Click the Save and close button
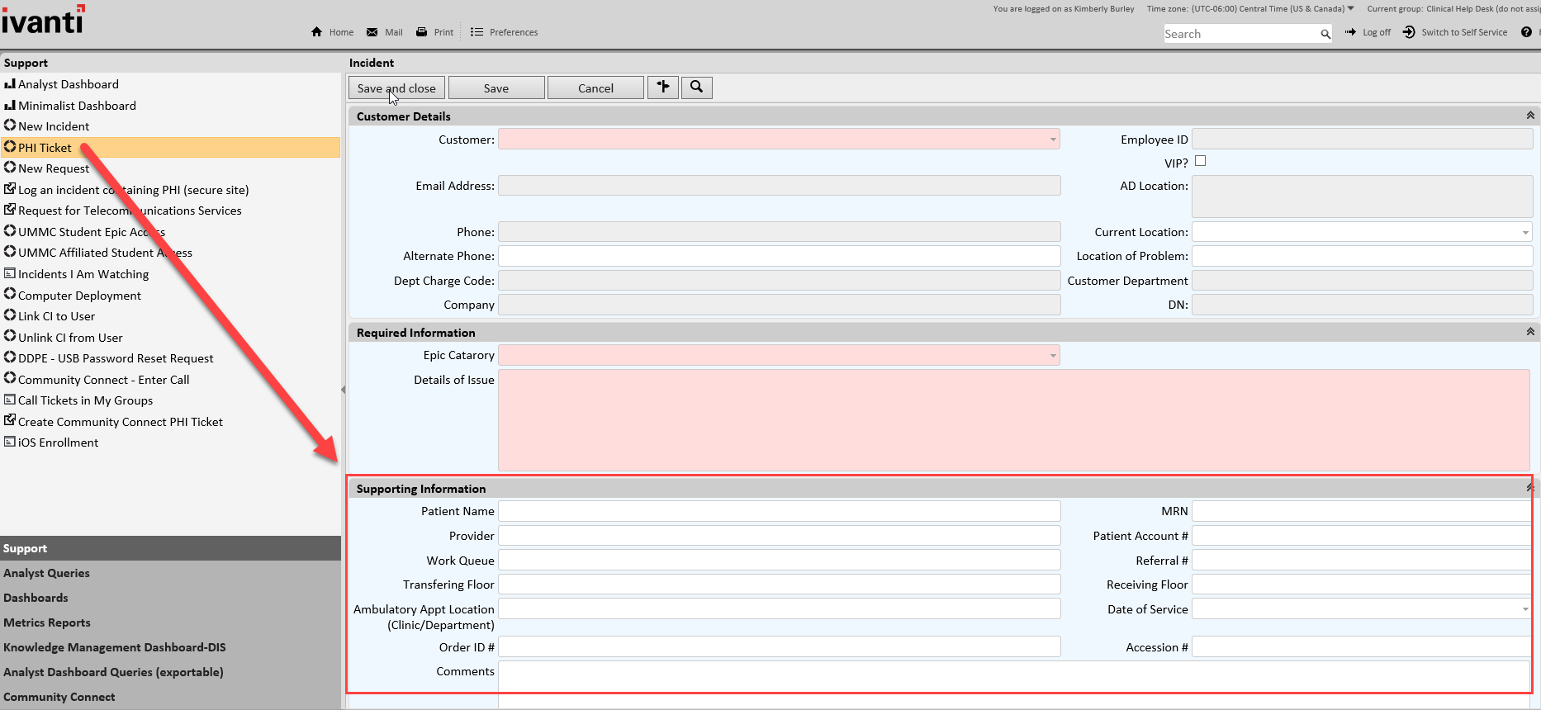The width and height of the screenshot is (1541, 710). 396,88
